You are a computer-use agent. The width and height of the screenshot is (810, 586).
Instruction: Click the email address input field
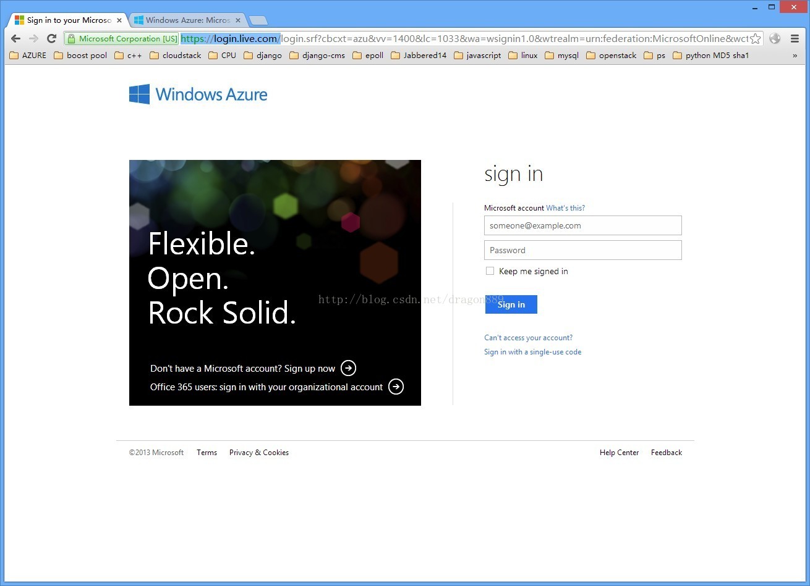(583, 225)
